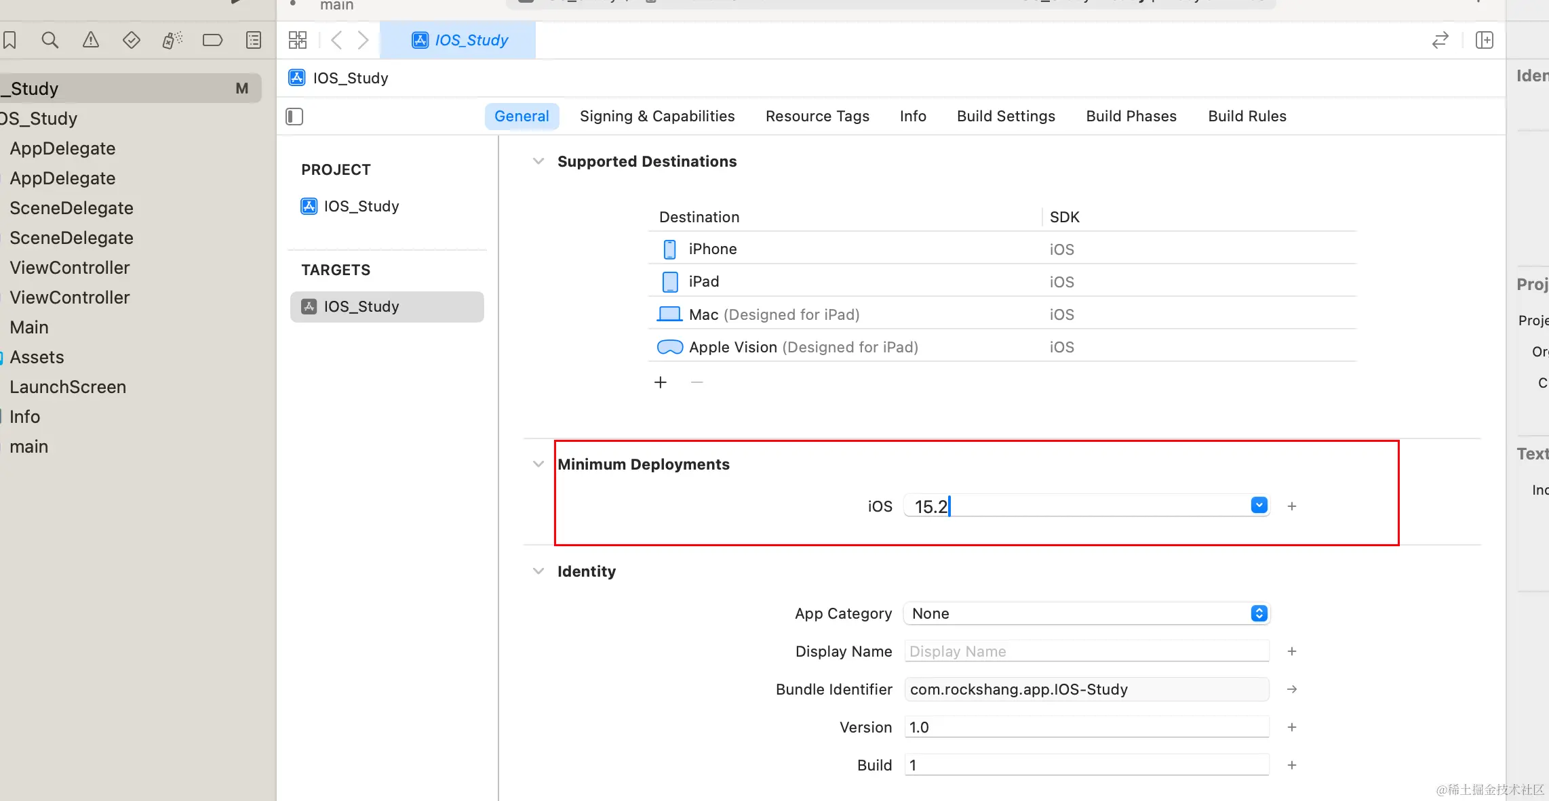The height and width of the screenshot is (801, 1549).
Task: Click the Bundle Identifier arrow button
Action: pyautogui.click(x=1292, y=689)
